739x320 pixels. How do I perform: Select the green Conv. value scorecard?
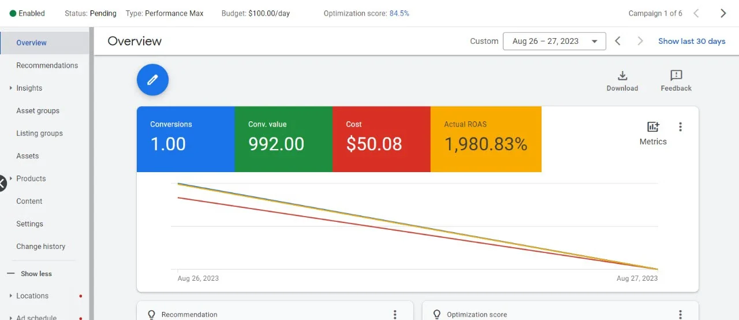(x=283, y=139)
